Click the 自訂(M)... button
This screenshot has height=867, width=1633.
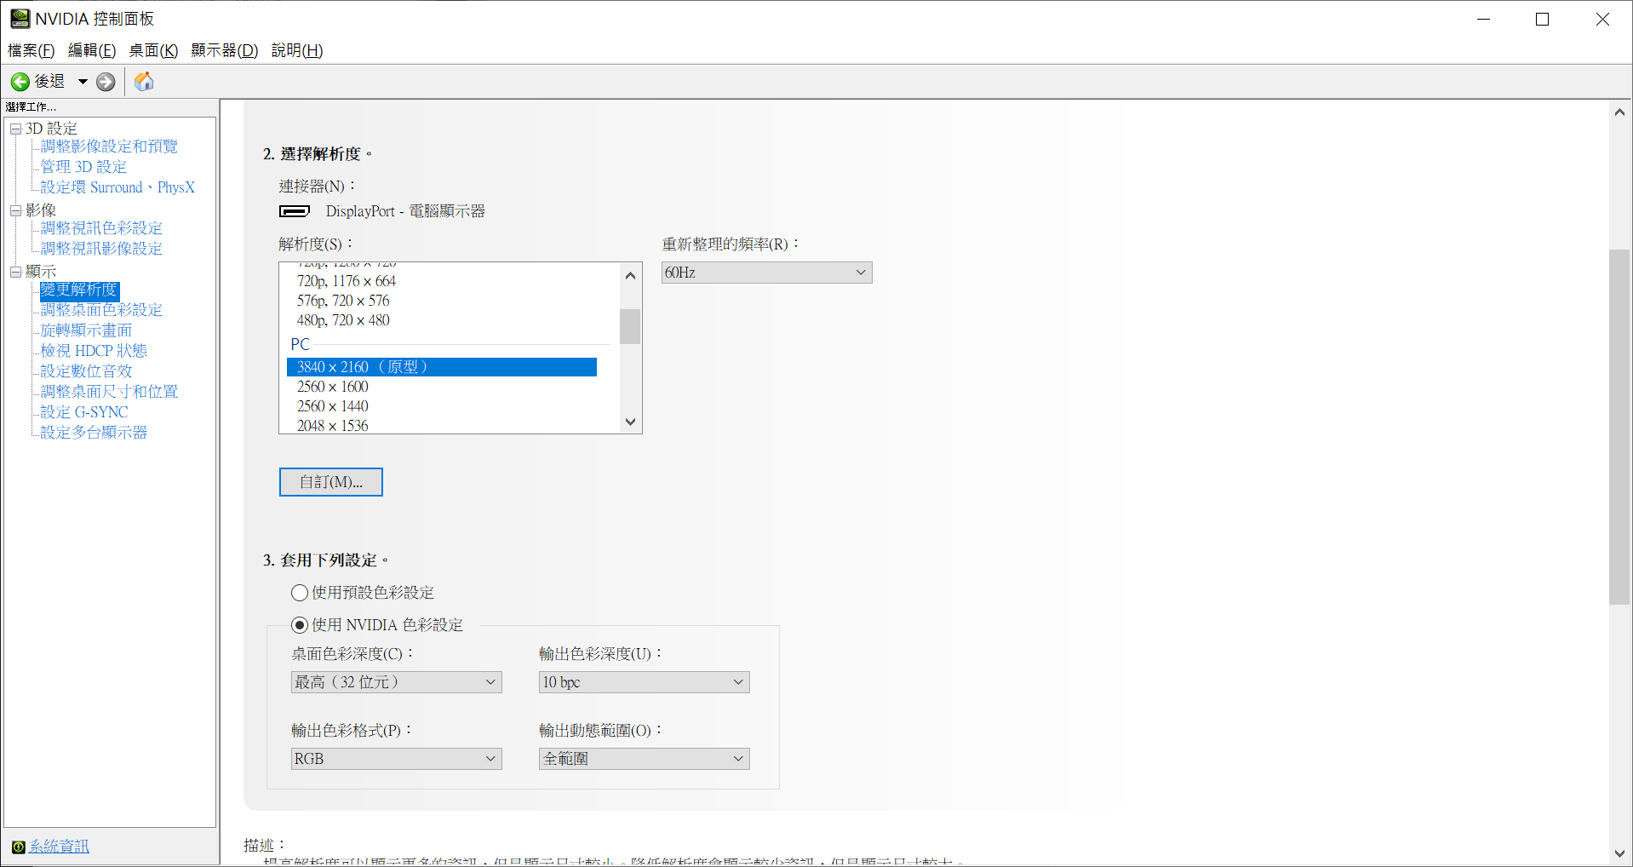pos(331,482)
